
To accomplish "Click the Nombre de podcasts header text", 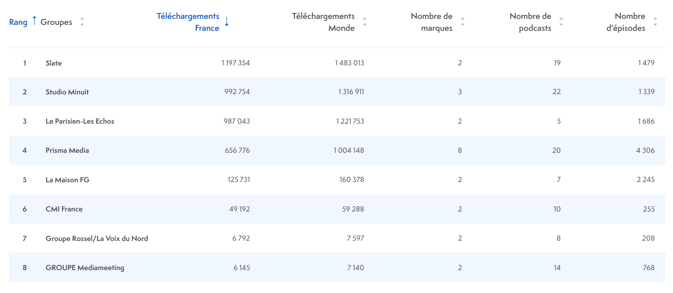I will (x=530, y=22).
